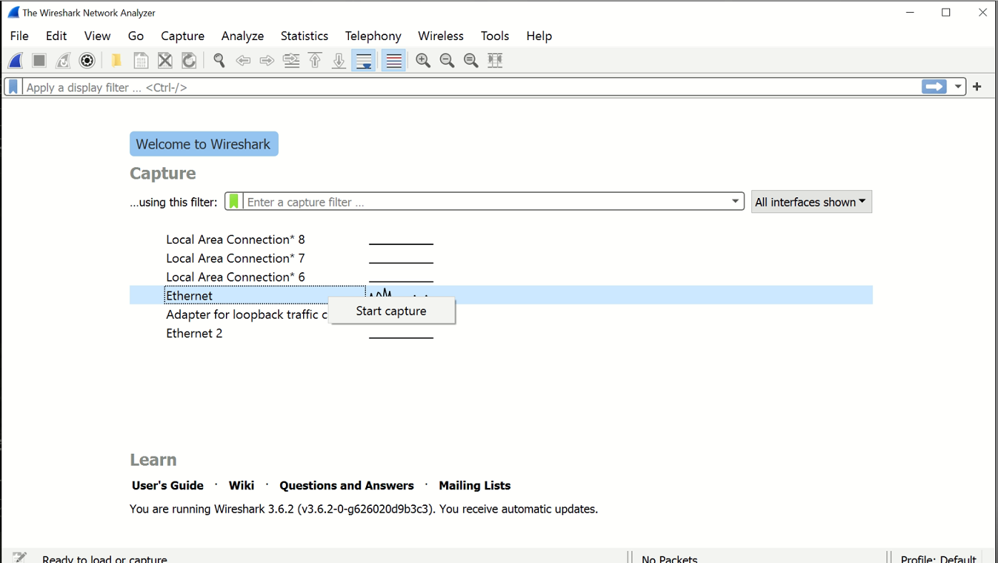Screen dimensions: 998x563
Task: Select Local Area Connection* 6 interface
Action: coord(236,276)
